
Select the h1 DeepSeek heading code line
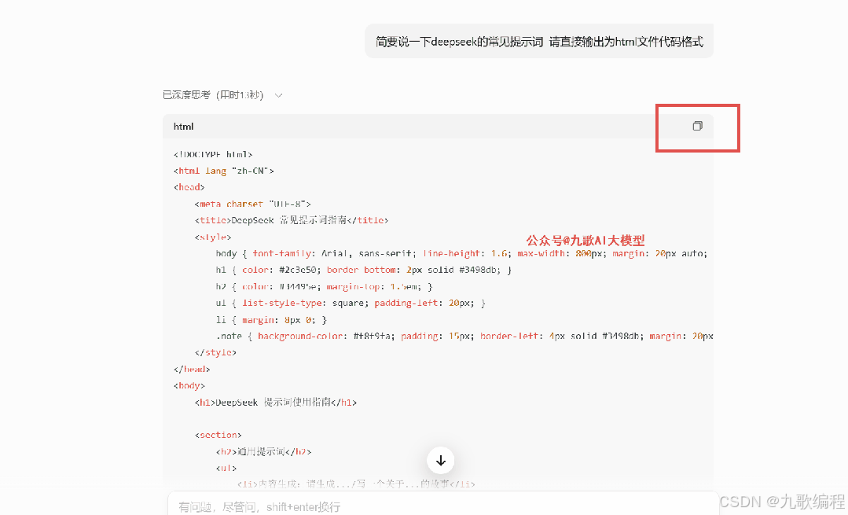[276, 403]
